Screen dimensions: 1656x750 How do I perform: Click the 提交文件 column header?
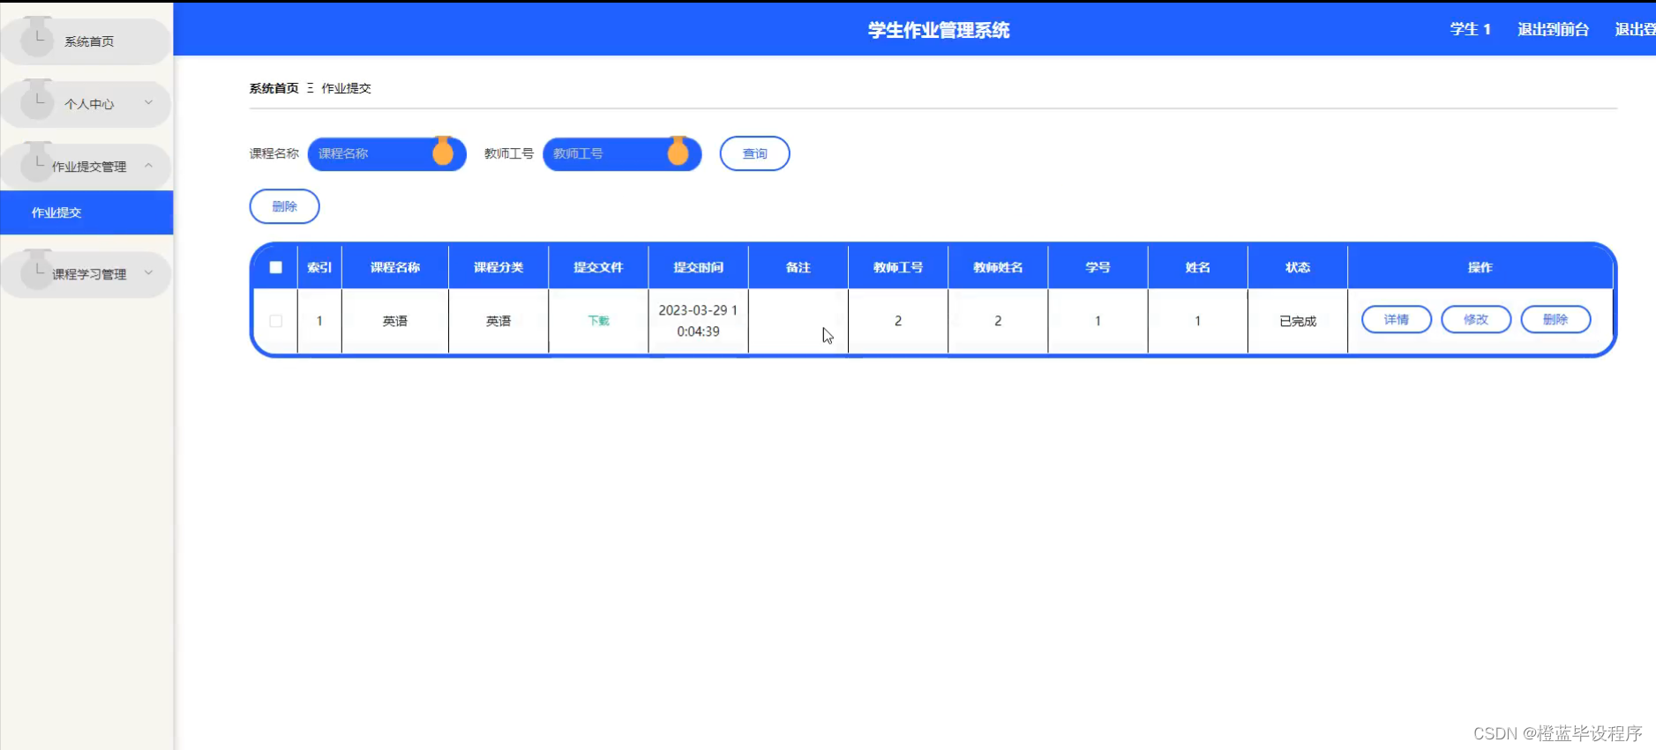coord(598,267)
